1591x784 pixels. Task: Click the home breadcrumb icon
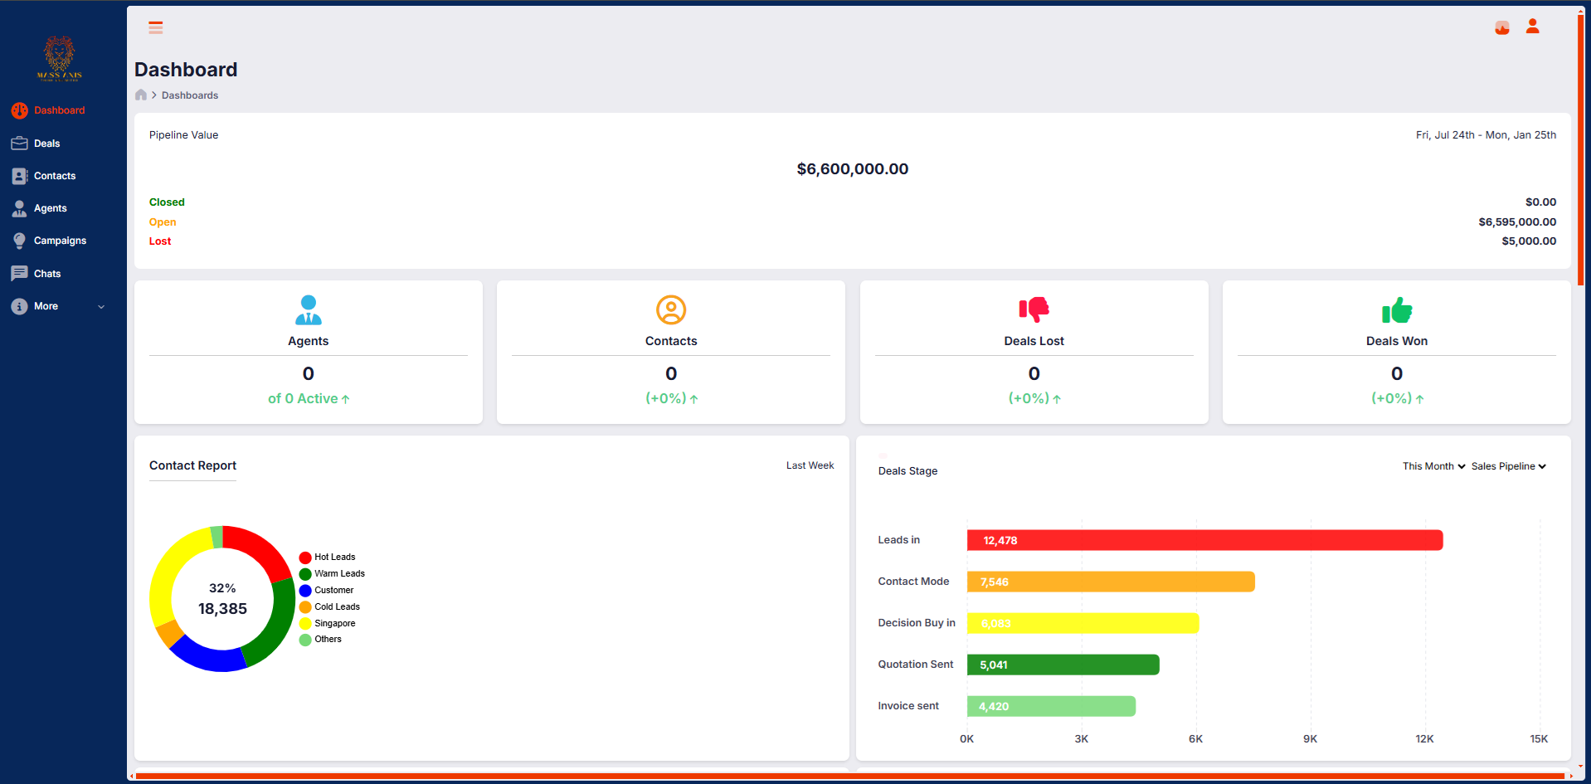[141, 95]
